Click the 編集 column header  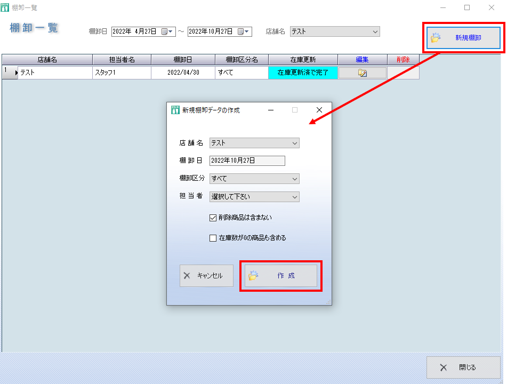coord(362,60)
